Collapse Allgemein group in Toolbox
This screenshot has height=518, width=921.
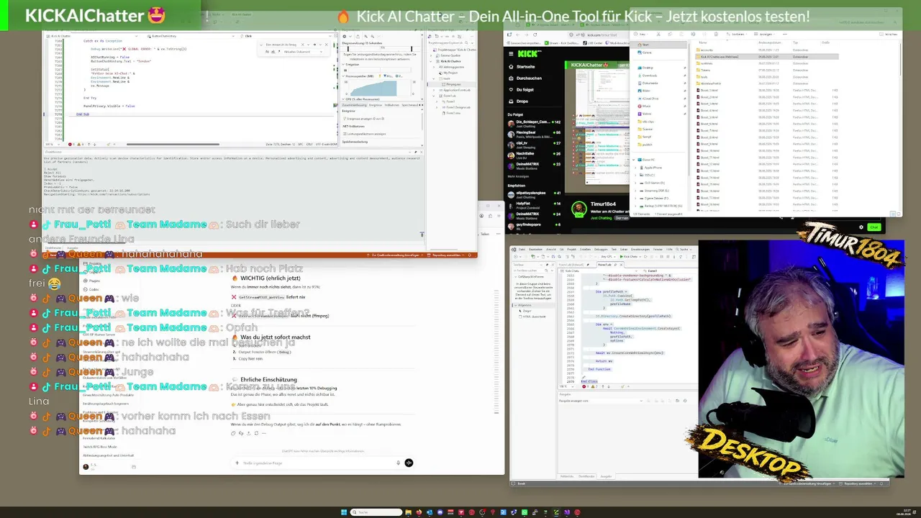tap(515, 305)
